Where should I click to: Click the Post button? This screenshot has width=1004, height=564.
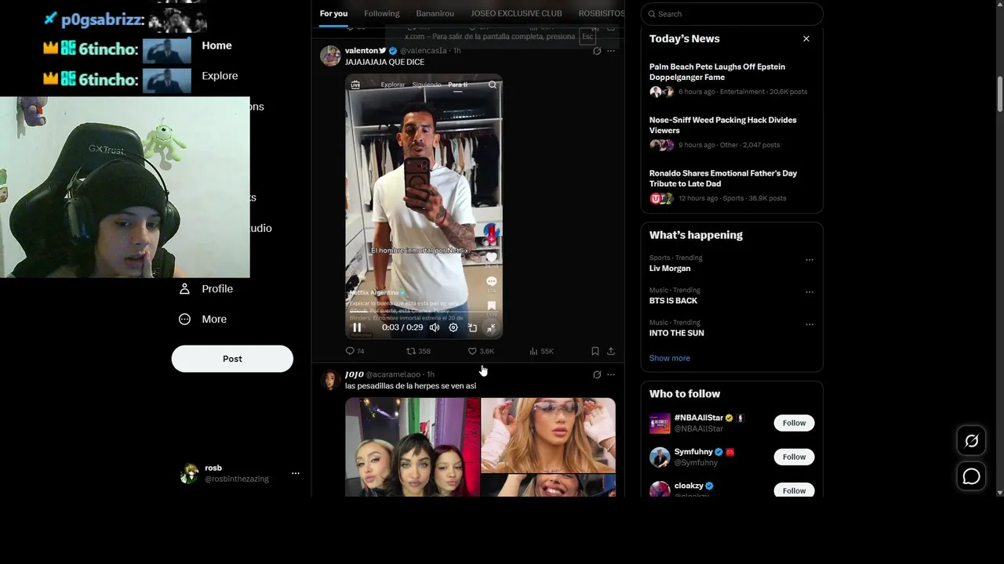coord(232,359)
